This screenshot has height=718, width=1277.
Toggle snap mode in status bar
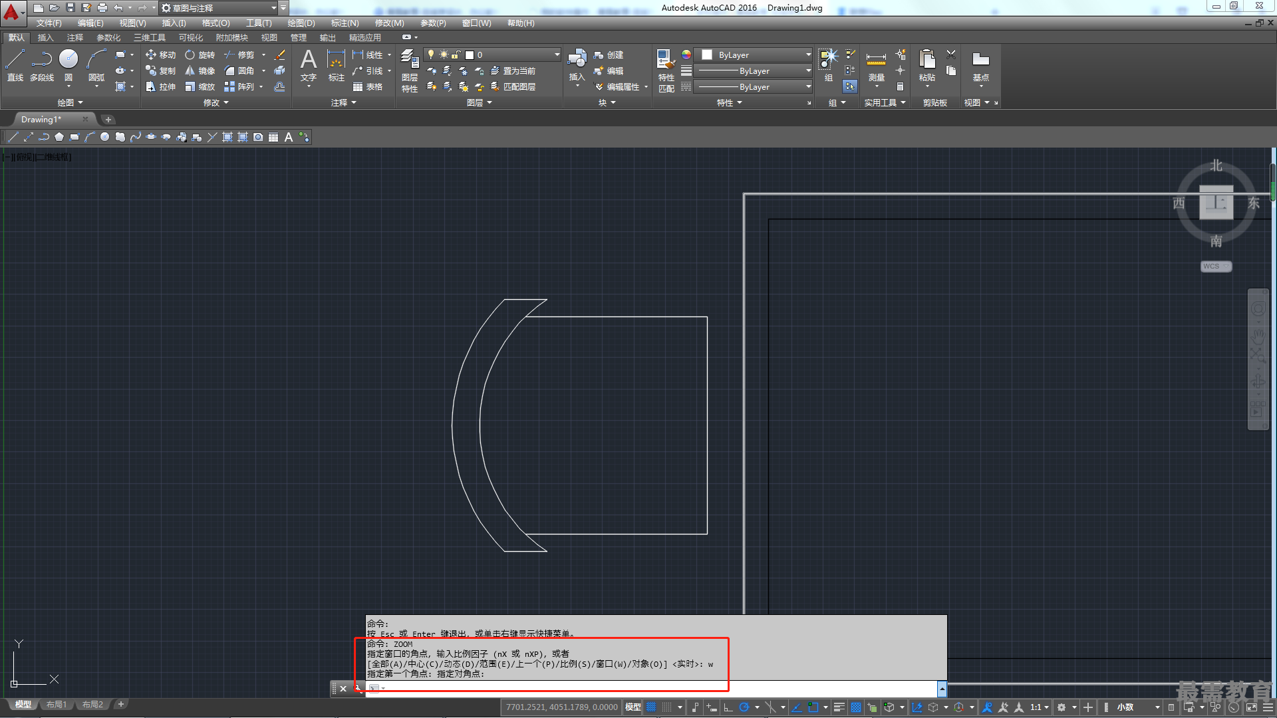pos(667,707)
